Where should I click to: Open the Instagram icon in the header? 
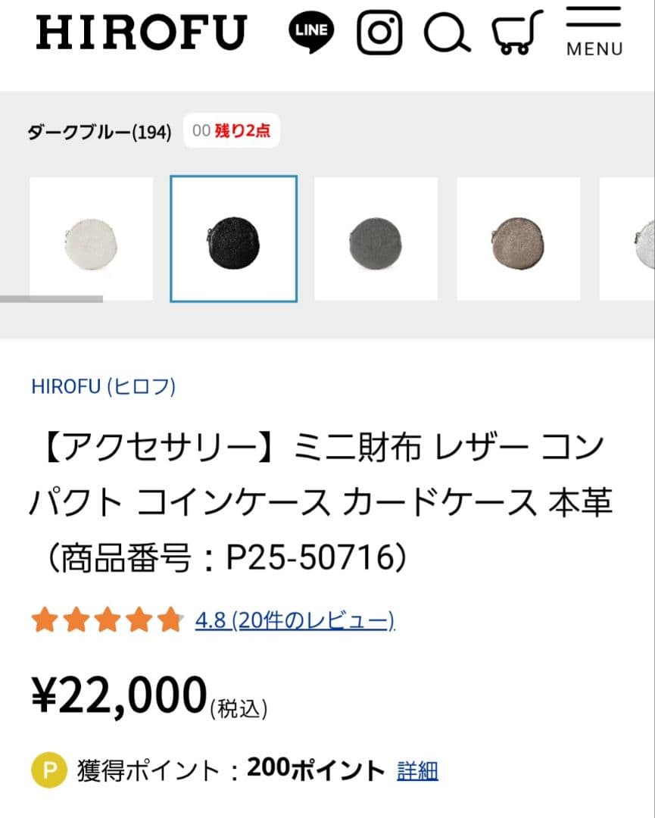coord(381,32)
